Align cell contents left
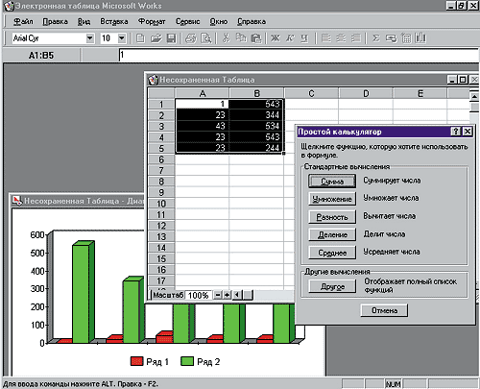The image size is (480, 389). 326,38
